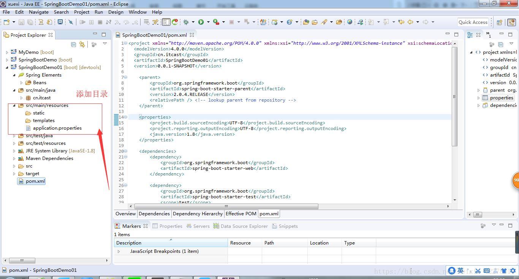Click the Suspend debug icon
This screenshot has width=519, height=279.
(91, 22)
